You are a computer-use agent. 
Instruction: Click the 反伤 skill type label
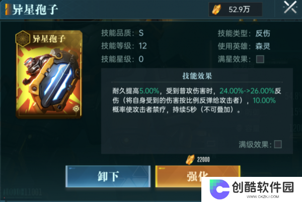click(263, 33)
